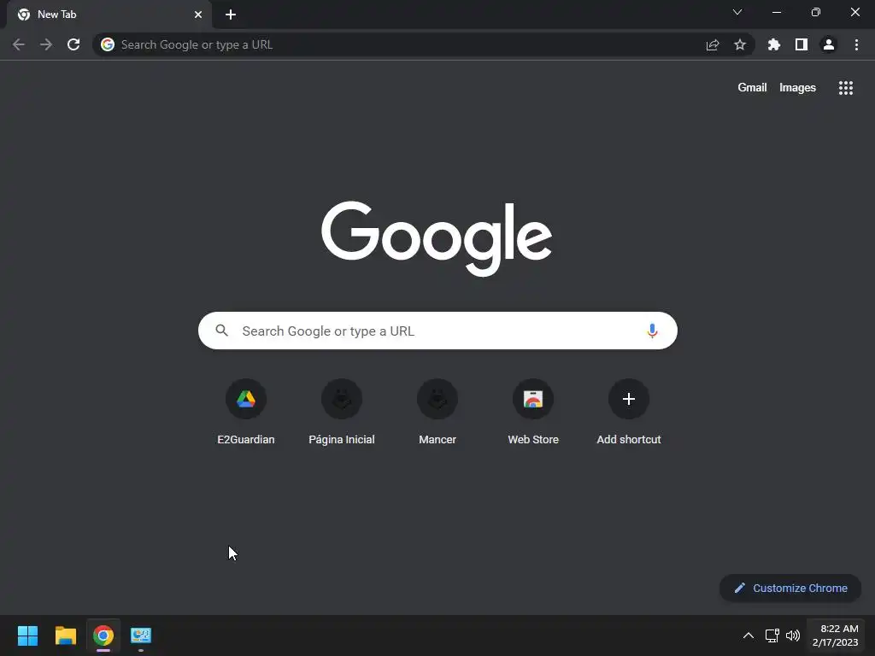The image size is (875, 656).
Task: Open the E2Guardian shortcut
Action: coord(246,412)
